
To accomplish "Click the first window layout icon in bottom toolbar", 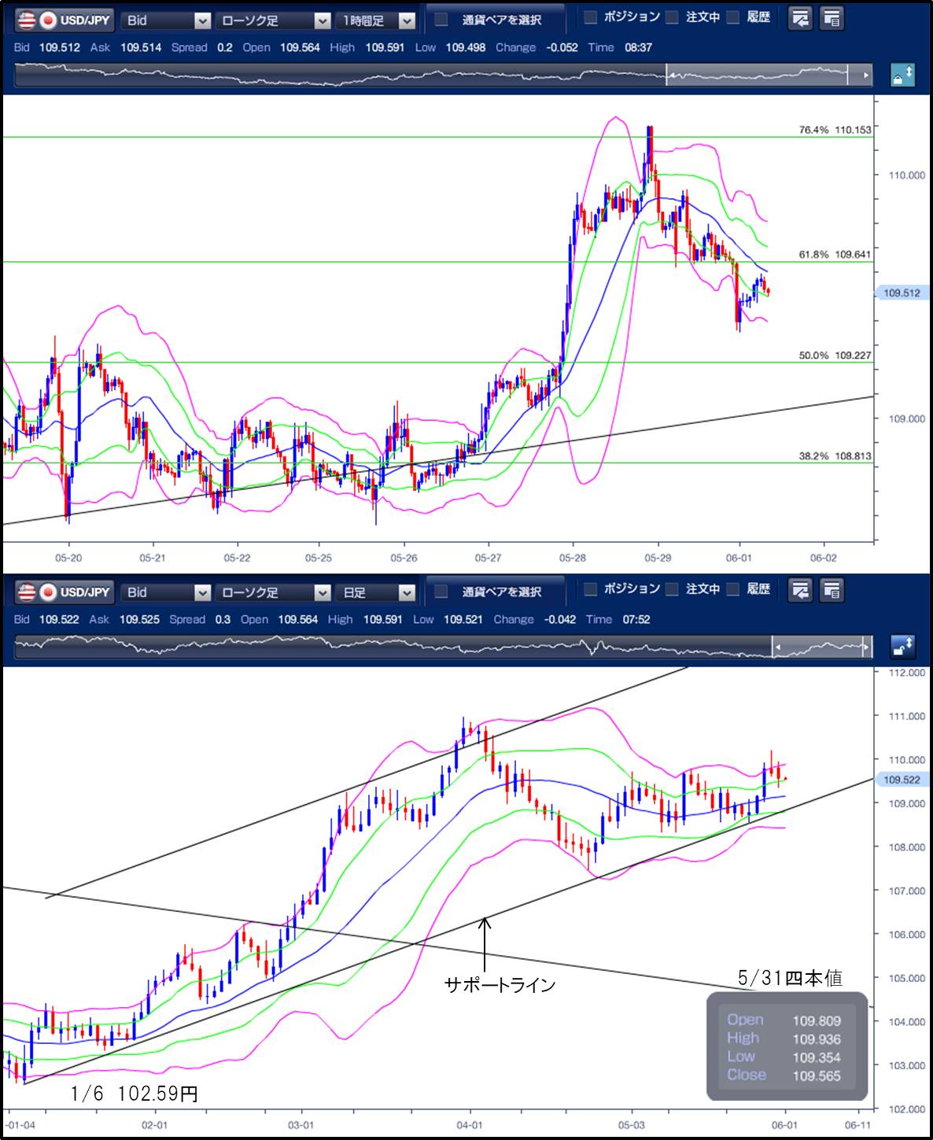I will (x=800, y=590).
